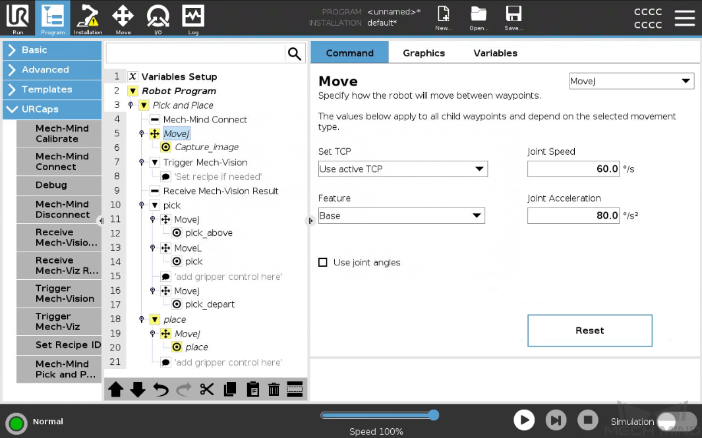Image resolution: width=702 pixels, height=438 pixels.
Task: Open the Set TCP dropdown
Action: (x=403, y=169)
